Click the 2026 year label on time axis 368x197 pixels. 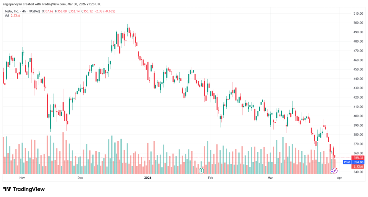tap(148, 178)
